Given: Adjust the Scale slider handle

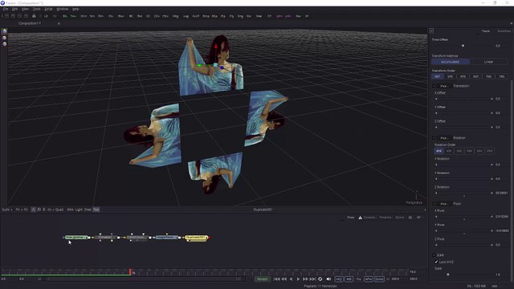Looking at the screenshot, I should 448,275.
